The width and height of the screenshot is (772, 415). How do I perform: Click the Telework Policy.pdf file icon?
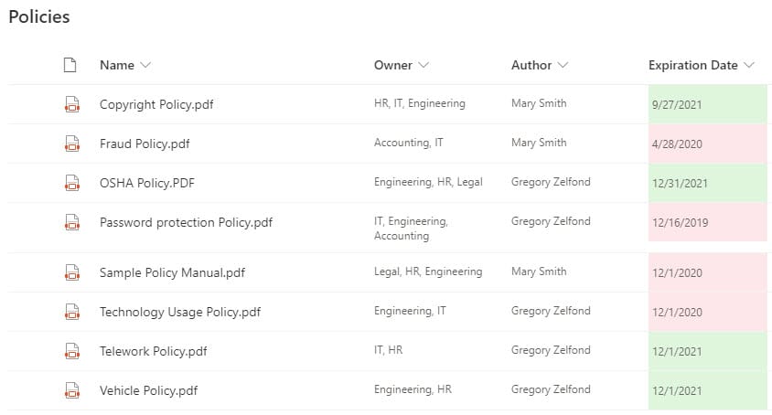[72, 352]
